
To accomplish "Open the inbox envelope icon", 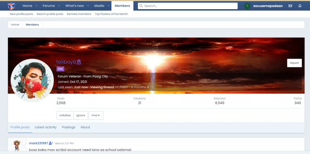I will pyautogui.click(x=290, y=6).
